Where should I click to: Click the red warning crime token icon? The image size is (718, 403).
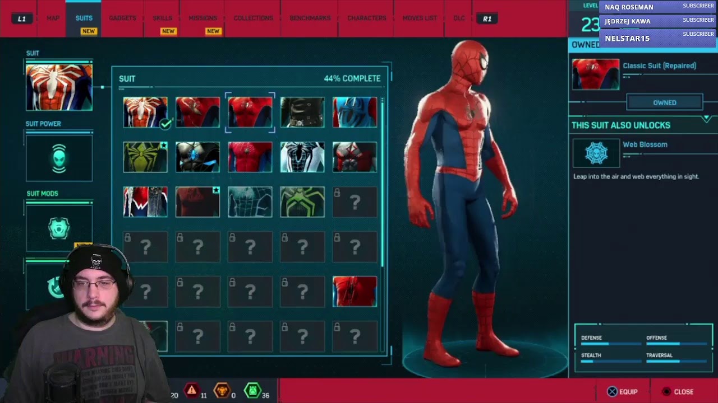[x=192, y=390]
